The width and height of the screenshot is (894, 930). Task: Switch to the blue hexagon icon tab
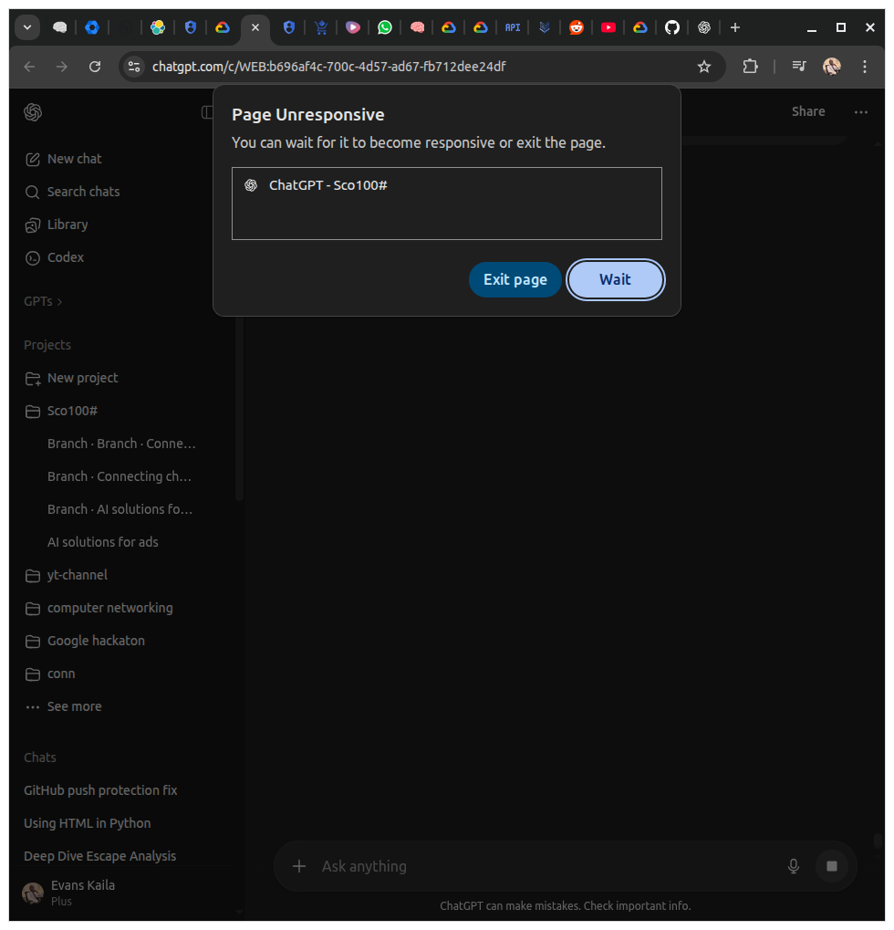(x=92, y=27)
